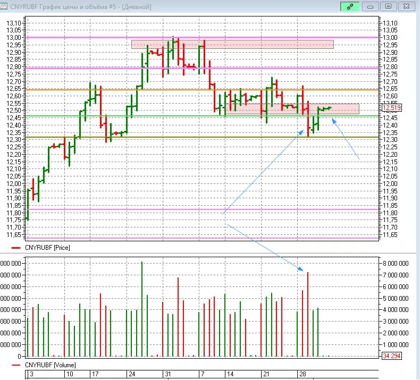Click the green chart link icon button
420x380 pixels.
tap(349, 7)
